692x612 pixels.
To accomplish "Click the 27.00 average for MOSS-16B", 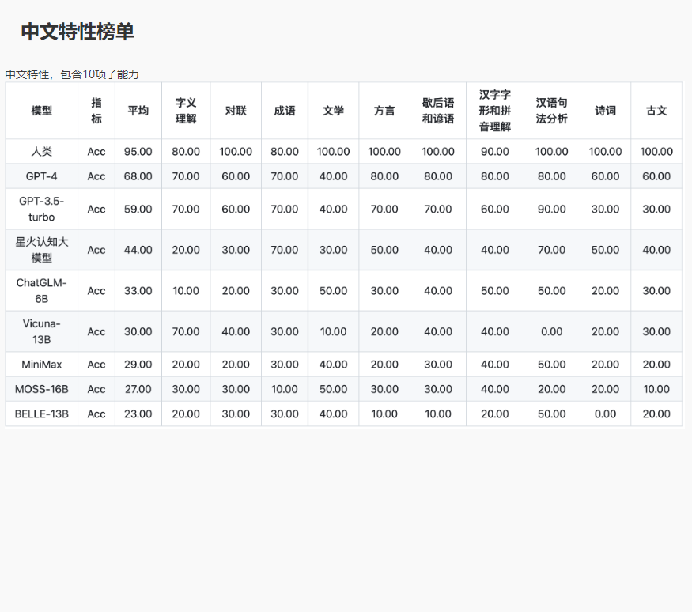I will (x=138, y=389).
